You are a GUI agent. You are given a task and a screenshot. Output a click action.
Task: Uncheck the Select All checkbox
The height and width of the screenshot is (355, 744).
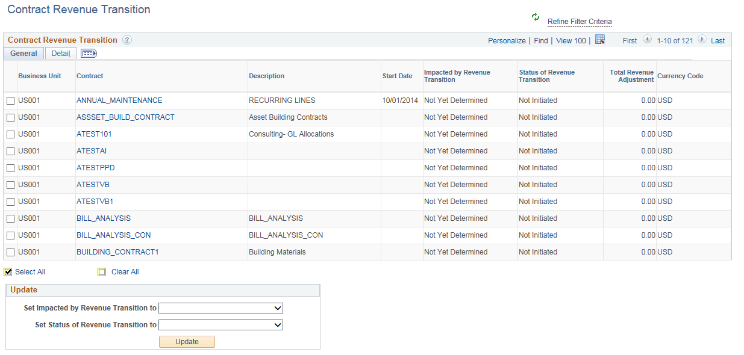(x=8, y=271)
